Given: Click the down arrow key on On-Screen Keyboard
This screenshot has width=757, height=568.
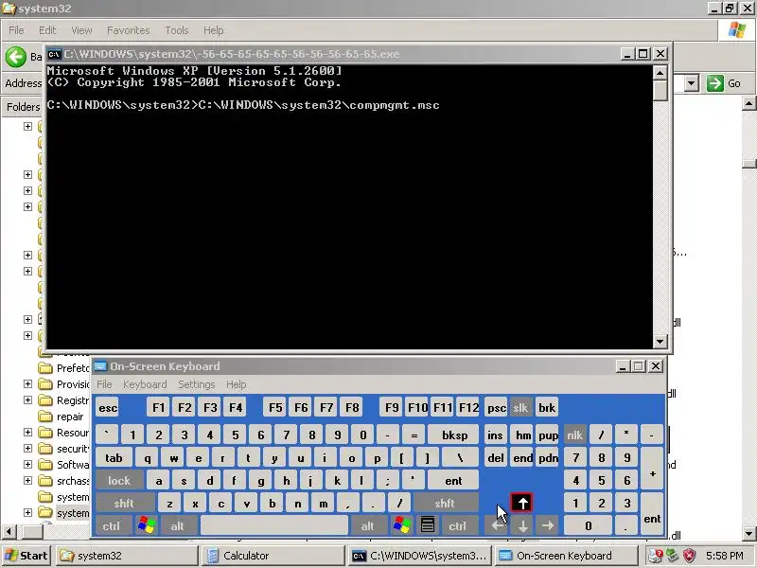Looking at the screenshot, I should 522,525.
